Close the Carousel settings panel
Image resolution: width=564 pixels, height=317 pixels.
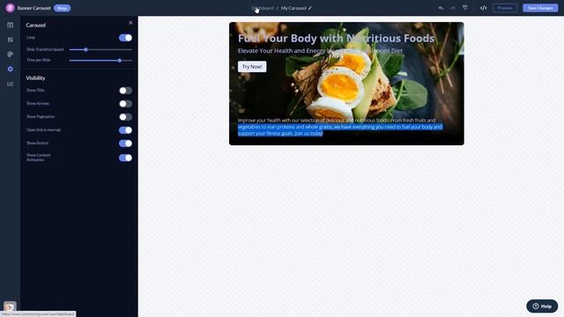pos(130,23)
